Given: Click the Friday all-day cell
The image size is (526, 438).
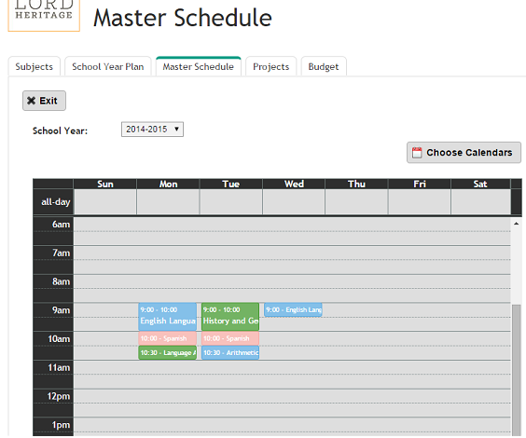Looking at the screenshot, I should click(x=420, y=201).
